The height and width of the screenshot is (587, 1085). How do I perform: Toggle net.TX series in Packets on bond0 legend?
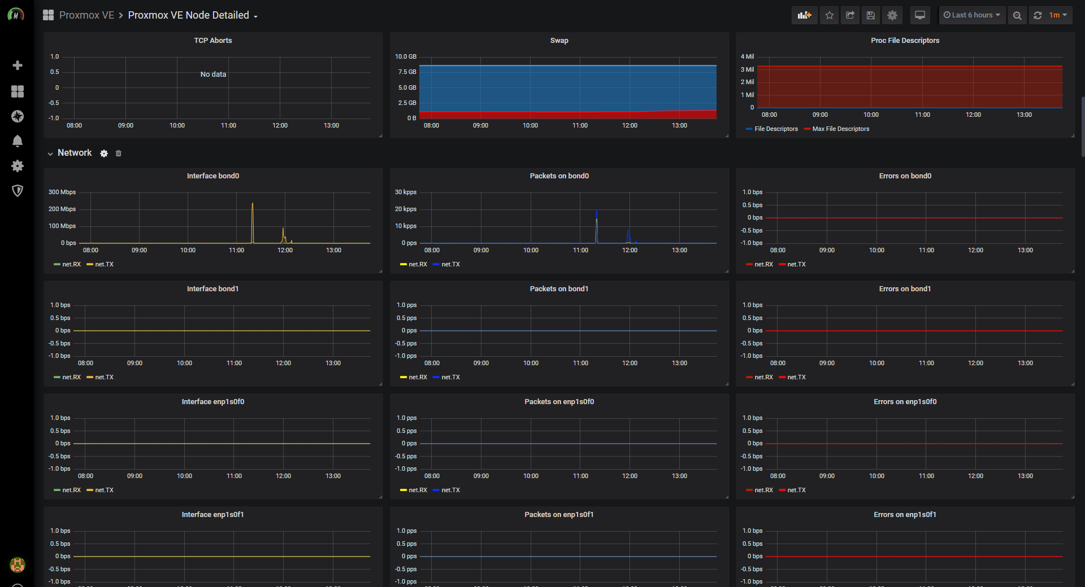point(446,264)
